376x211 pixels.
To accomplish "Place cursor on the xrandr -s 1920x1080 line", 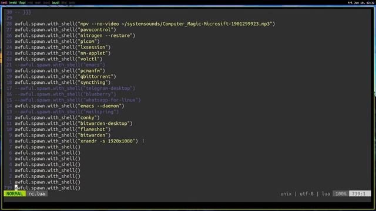I will (76, 141).
